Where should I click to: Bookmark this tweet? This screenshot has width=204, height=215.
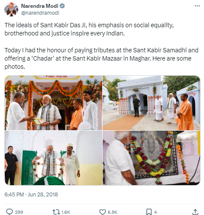point(149,212)
